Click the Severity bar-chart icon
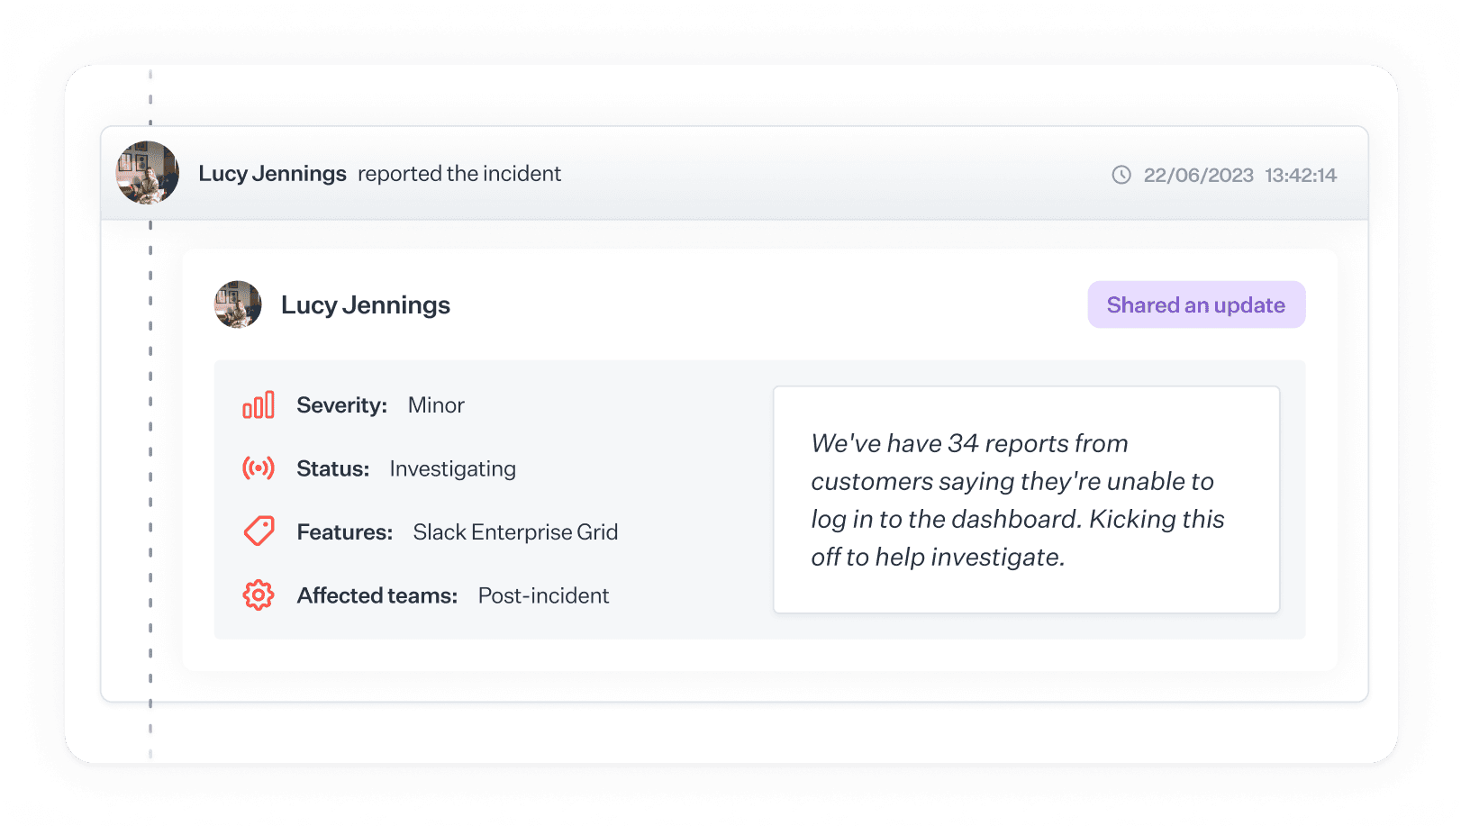The width and height of the screenshot is (1461, 826). coord(259,404)
